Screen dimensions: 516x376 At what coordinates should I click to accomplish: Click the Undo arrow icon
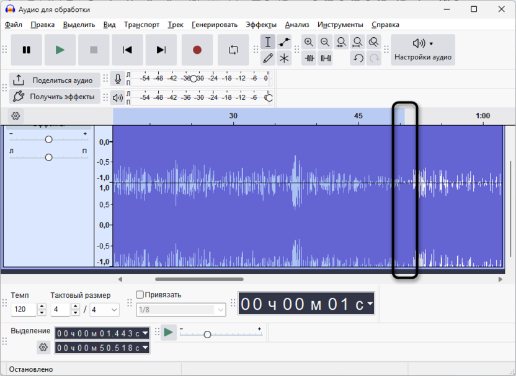(x=358, y=58)
